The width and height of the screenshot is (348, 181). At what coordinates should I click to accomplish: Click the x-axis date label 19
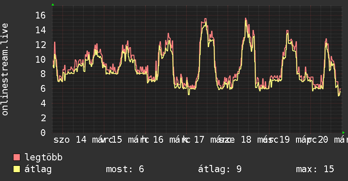[285, 140]
